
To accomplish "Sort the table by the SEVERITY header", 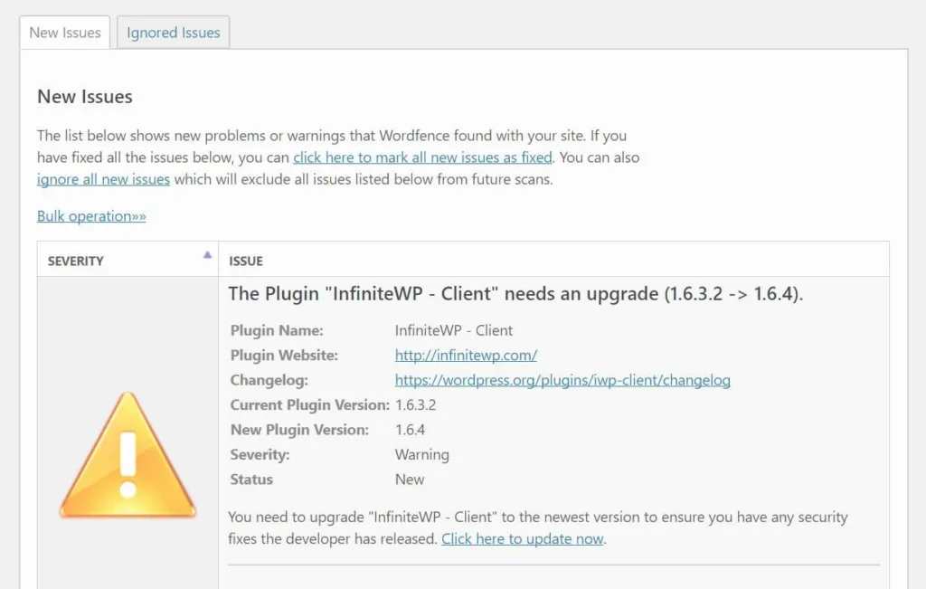I will [x=75, y=261].
